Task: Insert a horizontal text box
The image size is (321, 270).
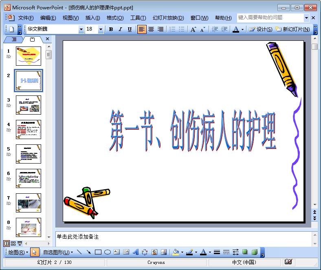Action: (117, 252)
